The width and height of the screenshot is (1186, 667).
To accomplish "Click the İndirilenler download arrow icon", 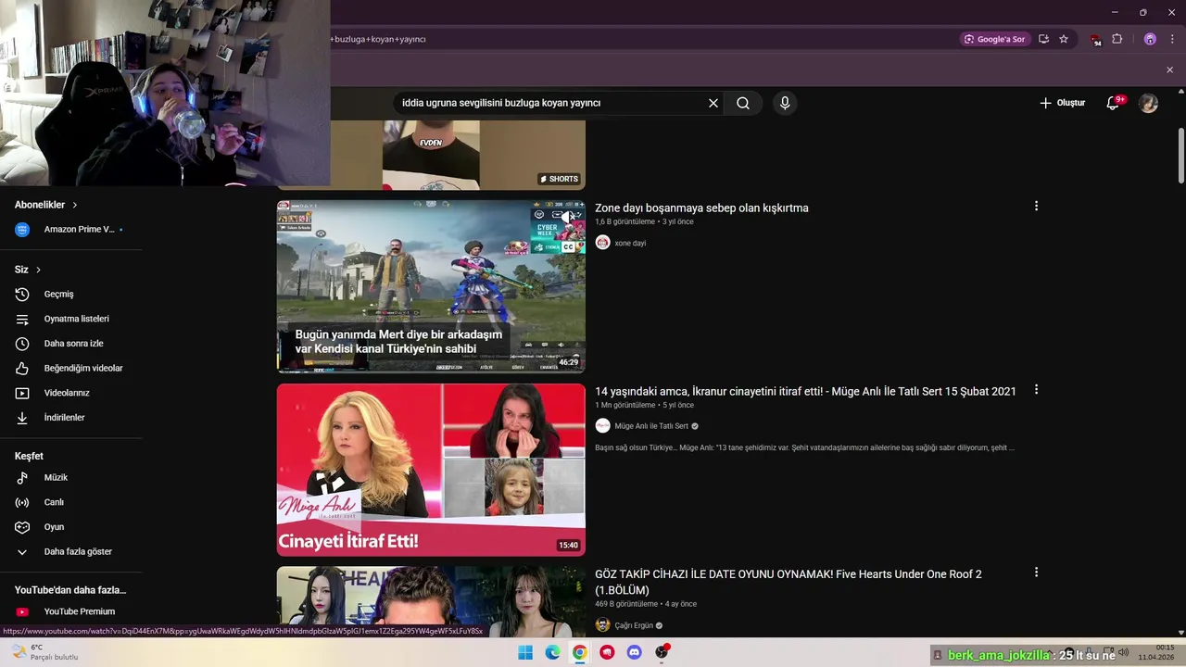I will pos(22,418).
